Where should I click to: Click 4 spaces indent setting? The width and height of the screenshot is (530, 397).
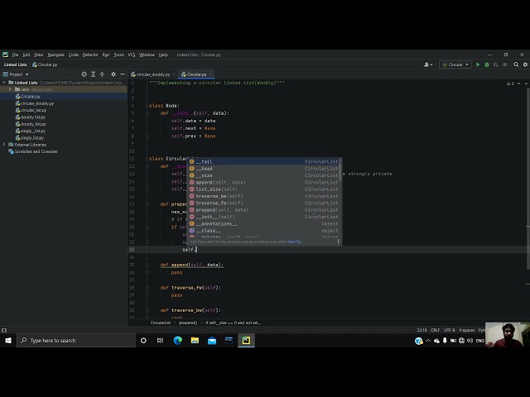click(466, 330)
